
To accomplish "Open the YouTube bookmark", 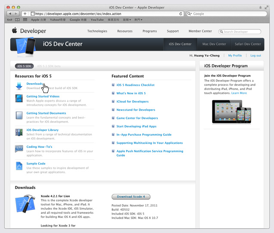I will point(97,20).
